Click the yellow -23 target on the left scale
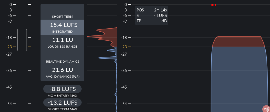Viewport: 270px width, 112px height. tap(9, 47)
